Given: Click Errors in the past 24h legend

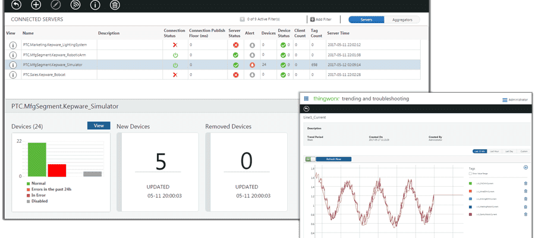Looking at the screenshot, I should pyautogui.click(x=49, y=189).
